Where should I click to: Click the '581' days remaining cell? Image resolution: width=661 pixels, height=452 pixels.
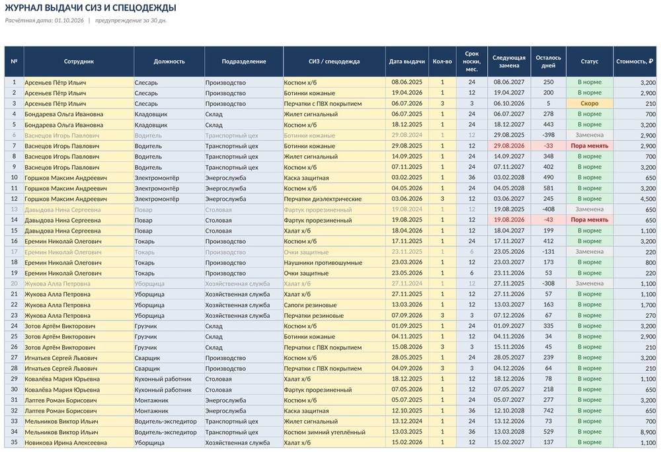click(548, 188)
